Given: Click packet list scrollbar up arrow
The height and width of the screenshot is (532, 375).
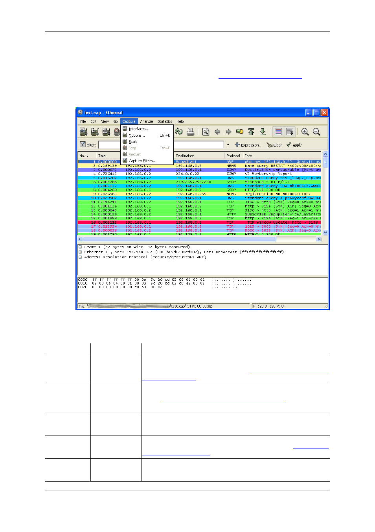Looking at the screenshot, I should (325, 154).
